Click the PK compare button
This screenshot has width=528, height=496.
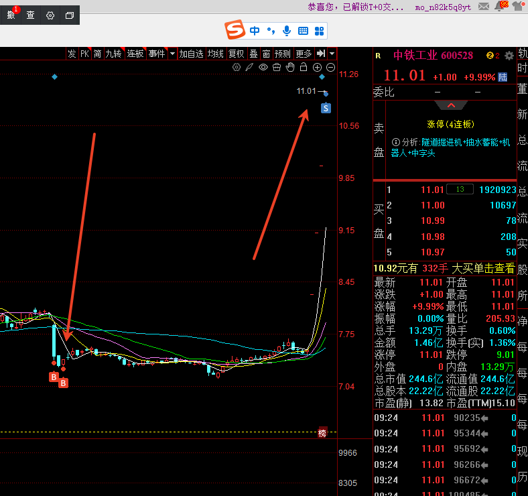(x=85, y=54)
